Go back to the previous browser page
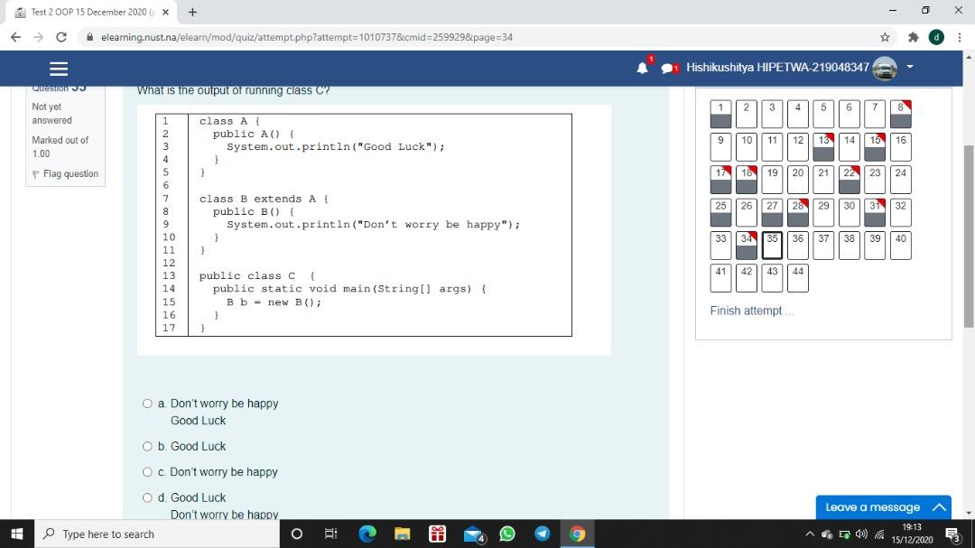 pos(15,37)
